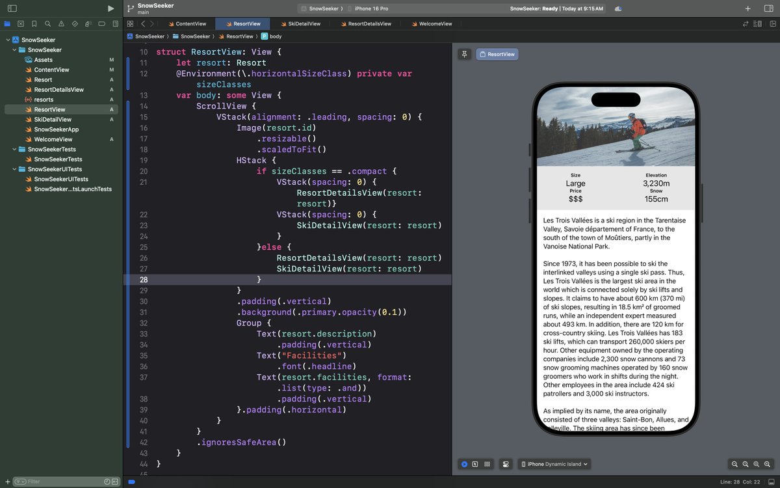
Task: Open the Resort file in navigator
Action: [43, 79]
